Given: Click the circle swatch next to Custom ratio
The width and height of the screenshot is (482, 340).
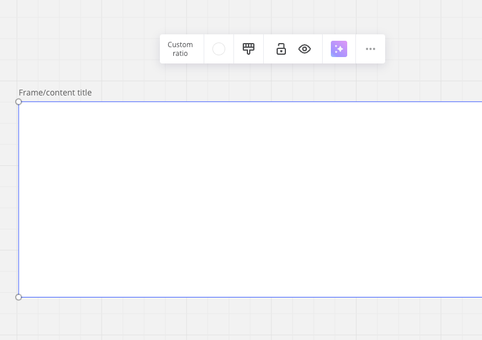Looking at the screenshot, I should point(218,49).
